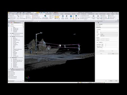Toggle the Total Station checkbox
Viewport: 127px width, 95px height.
click(11, 54)
